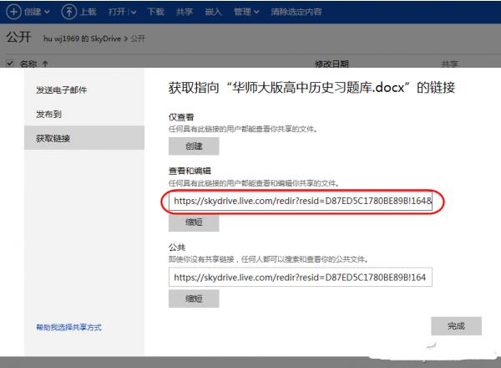Click the plus-circle Create icon
The width and height of the screenshot is (501, 368).
13,13
